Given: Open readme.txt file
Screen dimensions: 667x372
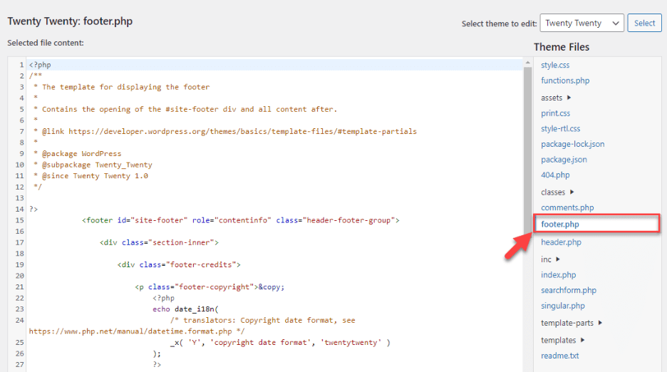Looking at the screenshot, I should 559,356.
